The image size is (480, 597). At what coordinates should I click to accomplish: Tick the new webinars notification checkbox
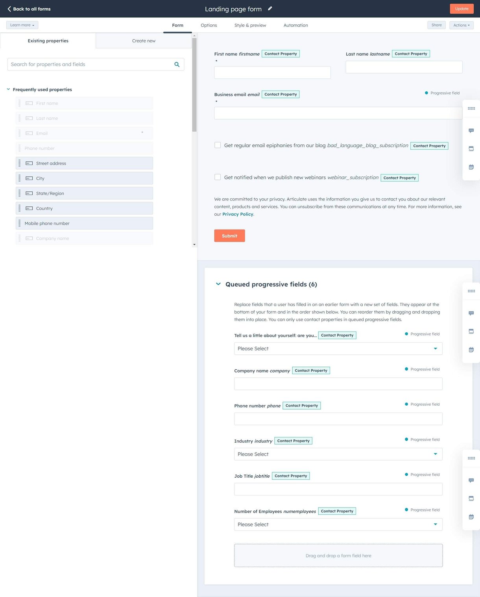click(218, 177)
